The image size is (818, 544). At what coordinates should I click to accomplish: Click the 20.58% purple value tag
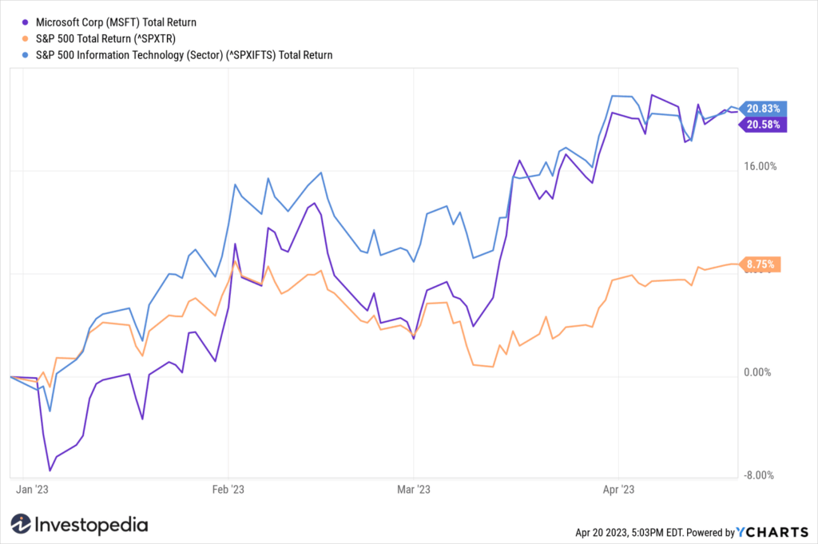point(763,124)
